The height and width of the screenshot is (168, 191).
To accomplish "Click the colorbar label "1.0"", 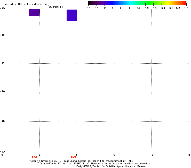I will coord(186,8).
